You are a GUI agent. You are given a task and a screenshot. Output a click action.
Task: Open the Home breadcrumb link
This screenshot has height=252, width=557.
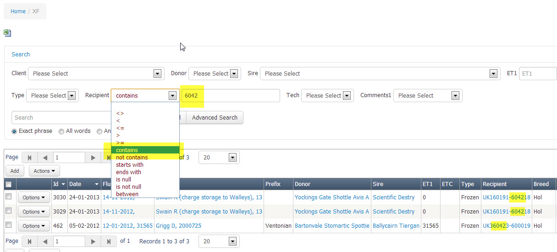pyautogui.click(x=18, y=11)
